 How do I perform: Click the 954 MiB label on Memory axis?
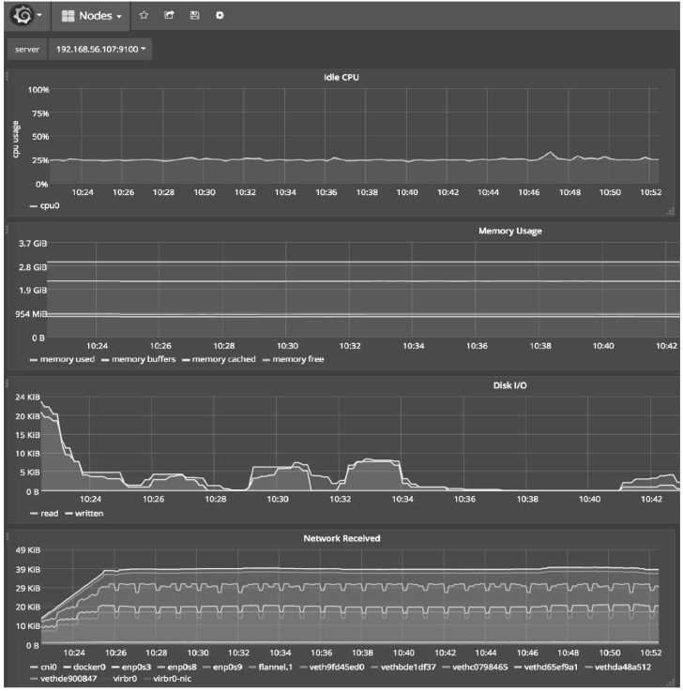31,314
